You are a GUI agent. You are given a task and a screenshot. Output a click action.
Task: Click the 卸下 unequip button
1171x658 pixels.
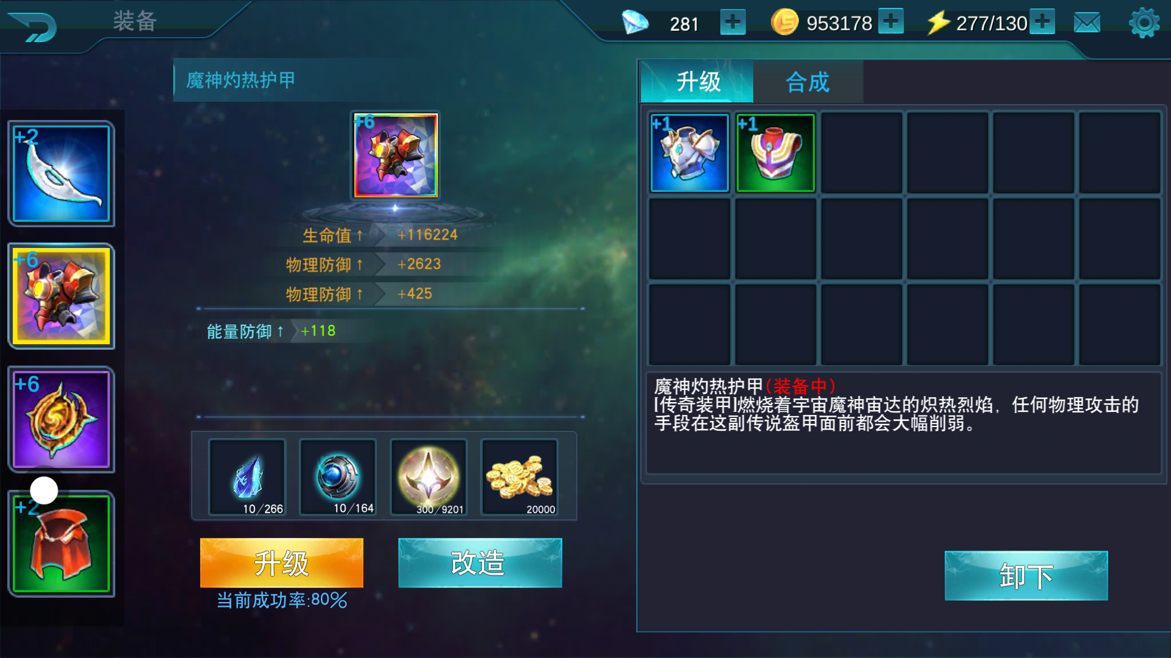coord(1026,576)
